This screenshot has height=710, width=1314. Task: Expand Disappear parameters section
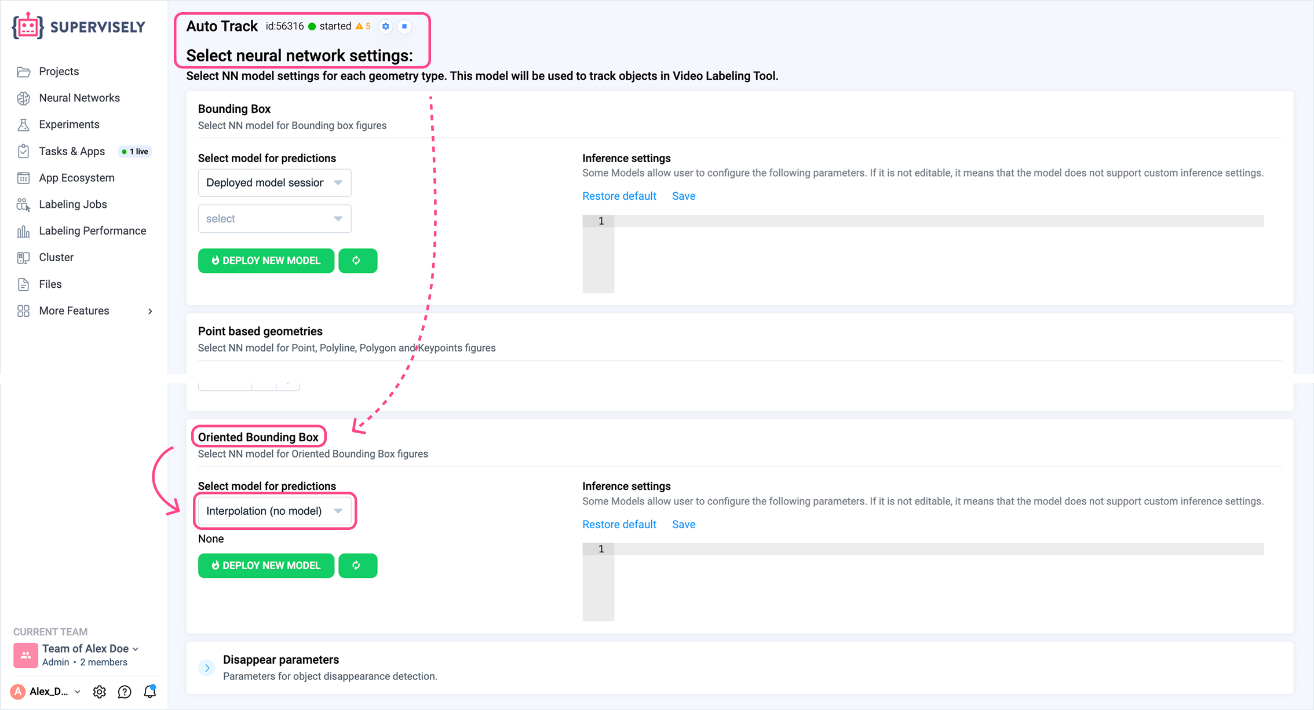point(207,668)
